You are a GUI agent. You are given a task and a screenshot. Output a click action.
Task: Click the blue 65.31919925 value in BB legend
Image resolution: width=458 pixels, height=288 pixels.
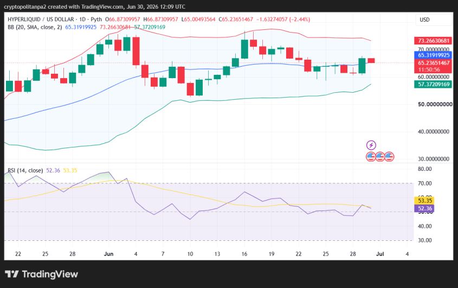pyautogui.click(x=81, y=27)
